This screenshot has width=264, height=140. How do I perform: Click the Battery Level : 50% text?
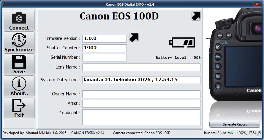pos(178,58)
